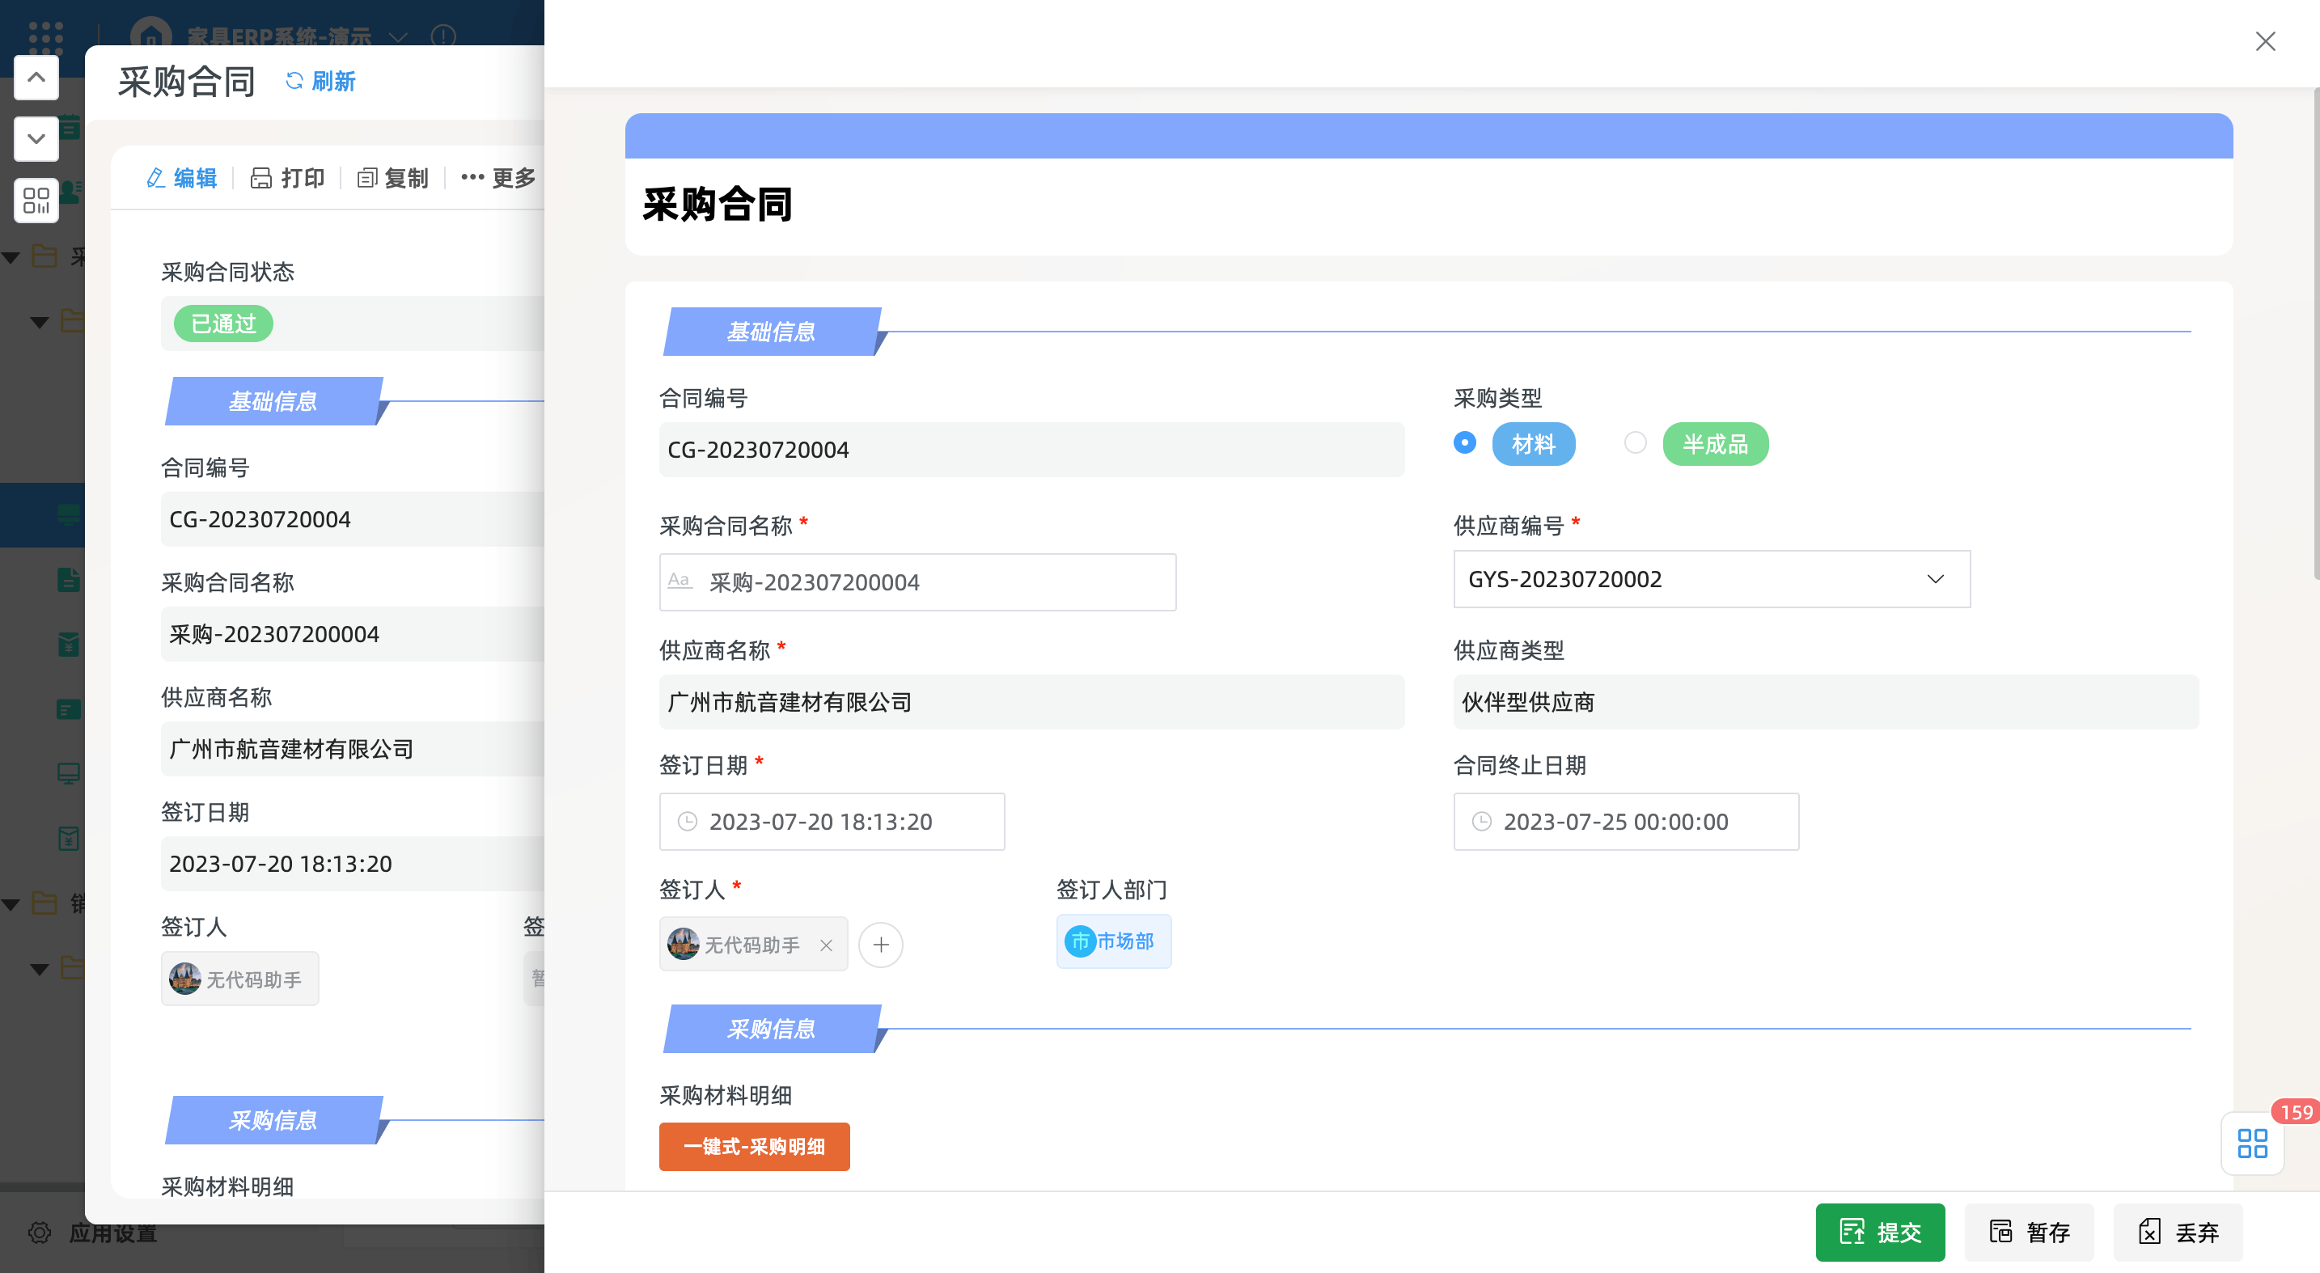The width and height of the screenshot is (2320, 1273).
Task: Open the QR code icon button
Action: pyautogui.click(x=36, y=200)
